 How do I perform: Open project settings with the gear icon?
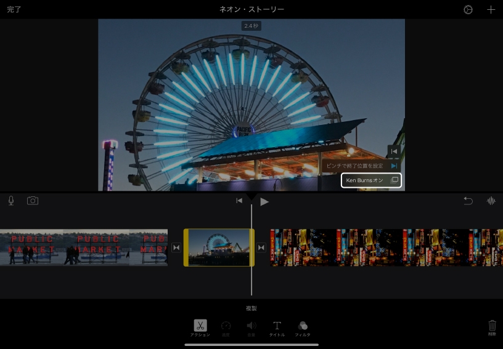468,10
